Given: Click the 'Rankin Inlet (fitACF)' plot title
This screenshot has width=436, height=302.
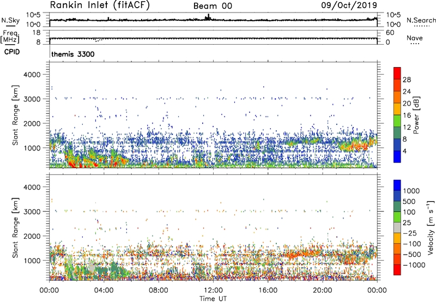Looking at the screenshot, I should coord(100,5).
